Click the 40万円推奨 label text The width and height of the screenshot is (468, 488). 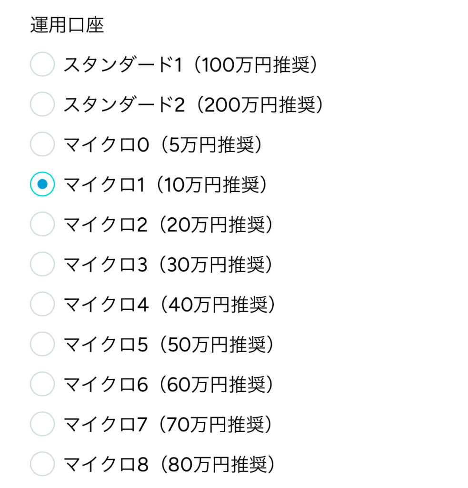click(x=218, y=305)
